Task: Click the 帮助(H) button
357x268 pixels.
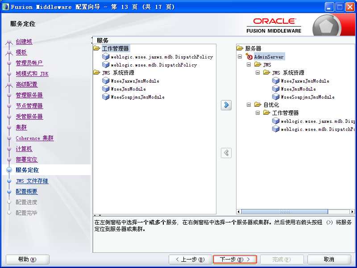Action: [27, 260]
